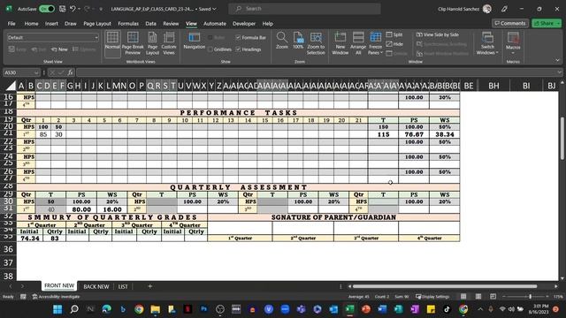Screen dimensions: 566x318
Task: Open the Developer tab
Action: click(244, 24)
